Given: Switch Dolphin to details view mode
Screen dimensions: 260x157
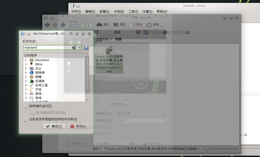Looking at the screenshot, I should point(81,25).
